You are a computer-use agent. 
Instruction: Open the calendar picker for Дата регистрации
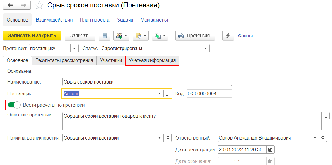[x=270, y=149]
